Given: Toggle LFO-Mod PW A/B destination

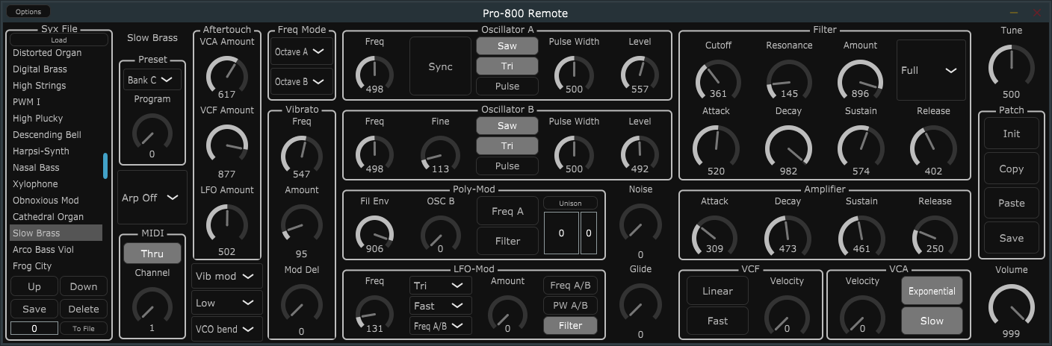Looking at the screenshot, I should (x=571, y=305).
